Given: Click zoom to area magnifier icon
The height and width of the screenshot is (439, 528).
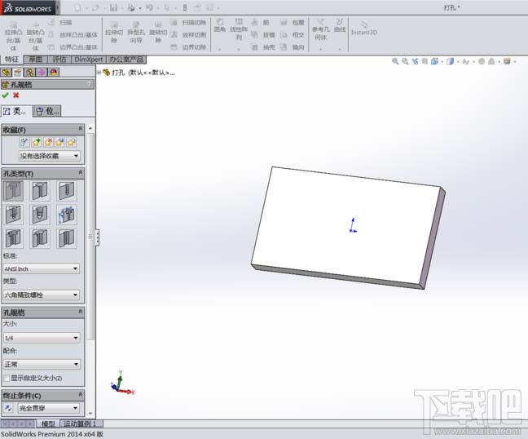Looking at the screenshot, I should point(405,61).
